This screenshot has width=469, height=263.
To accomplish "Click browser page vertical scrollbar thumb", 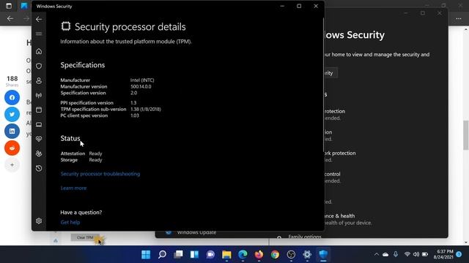I will (x=466, y=135).
